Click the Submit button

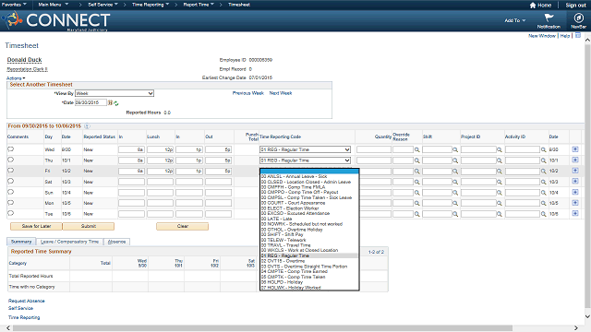pyautogui.click(x=89, y=226)
